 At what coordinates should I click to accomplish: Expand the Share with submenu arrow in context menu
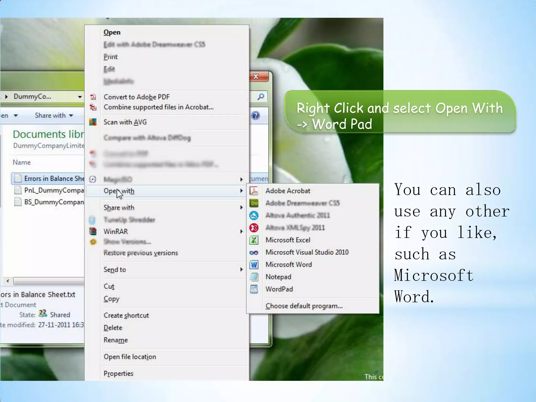(241, 208)
